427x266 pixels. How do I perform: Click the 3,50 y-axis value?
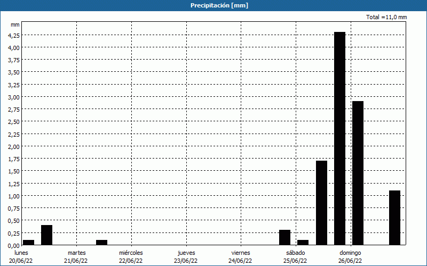[14, 72]
